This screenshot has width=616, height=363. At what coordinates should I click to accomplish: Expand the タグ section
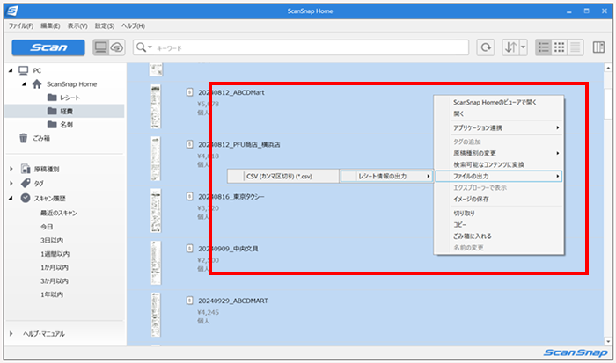tap(11, 183)
